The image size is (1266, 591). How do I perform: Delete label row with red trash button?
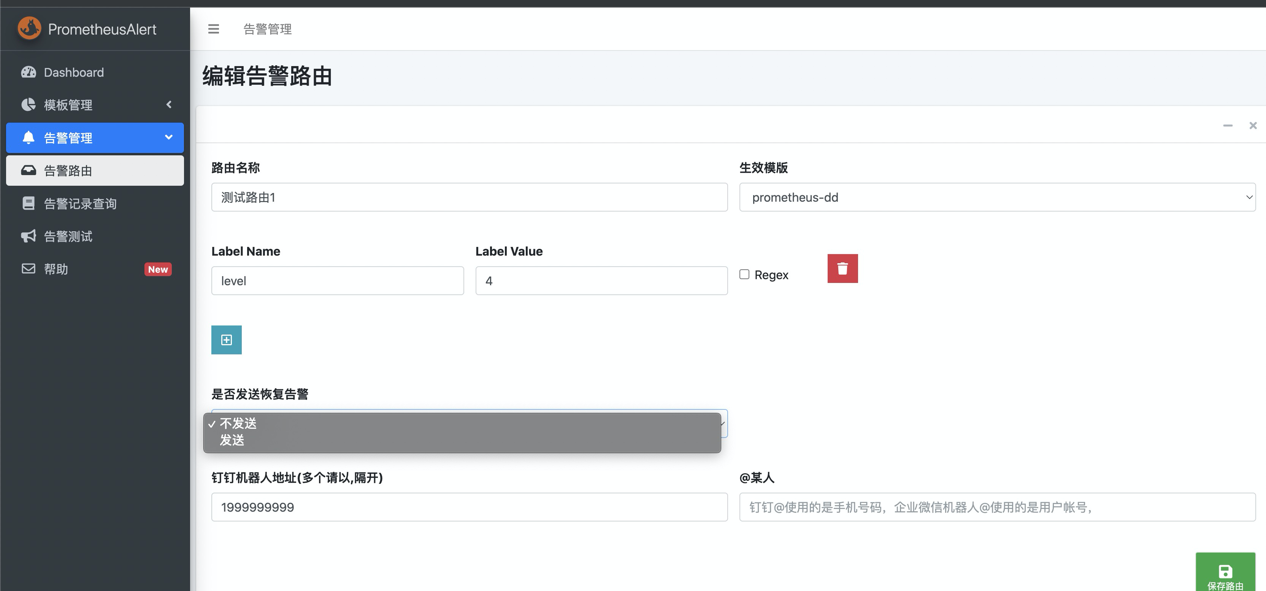pos(842,269)
